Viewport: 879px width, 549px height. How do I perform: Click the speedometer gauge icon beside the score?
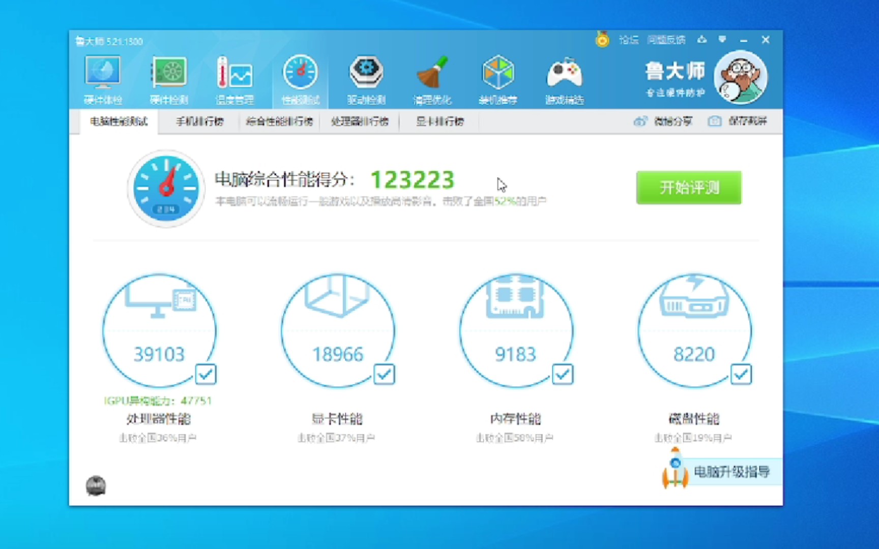pyautogui.click(x=166, y=188)
